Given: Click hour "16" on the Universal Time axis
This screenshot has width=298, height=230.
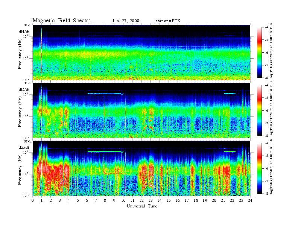Looking at the screenshot, I should coord(178,201).
